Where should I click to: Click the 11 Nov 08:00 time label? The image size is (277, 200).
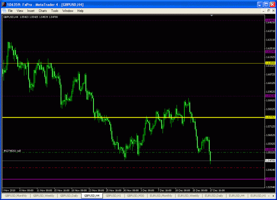tap(44, 190)
